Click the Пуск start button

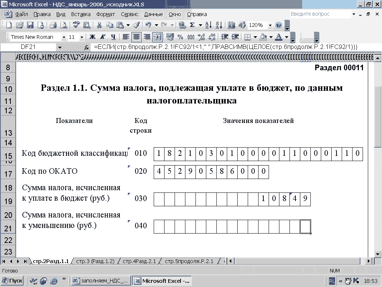(x=12, y=281)
